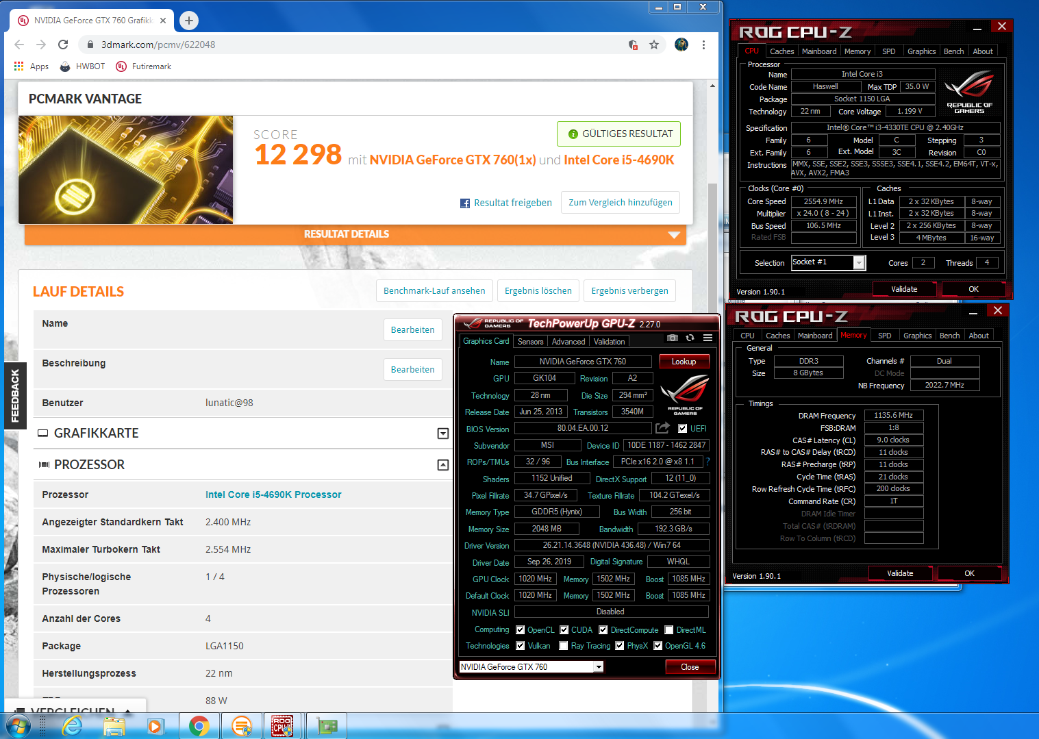
Task: Click the orange Futuremark taskbar icon
Action: pyautogui.click(x=241, y=725)
